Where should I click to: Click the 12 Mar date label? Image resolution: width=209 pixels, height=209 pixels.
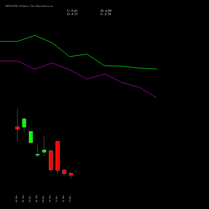[x=63, y=199]
